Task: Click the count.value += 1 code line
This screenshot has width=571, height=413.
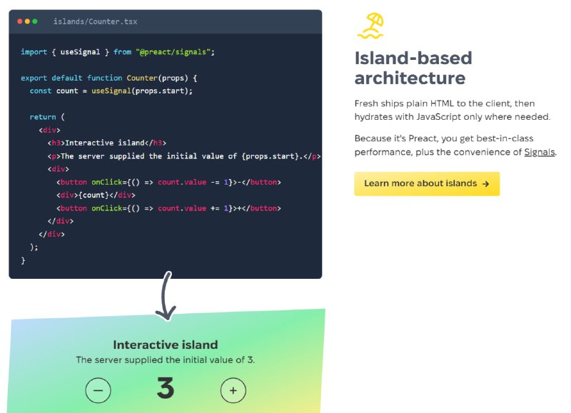Action: click(168, 208)
